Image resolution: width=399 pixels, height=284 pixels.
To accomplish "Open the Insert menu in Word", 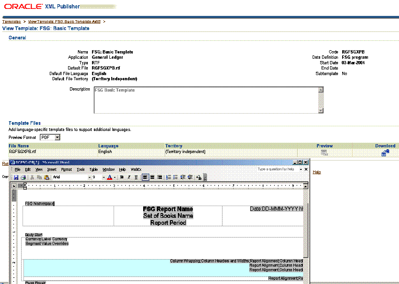I will (52, 169).
